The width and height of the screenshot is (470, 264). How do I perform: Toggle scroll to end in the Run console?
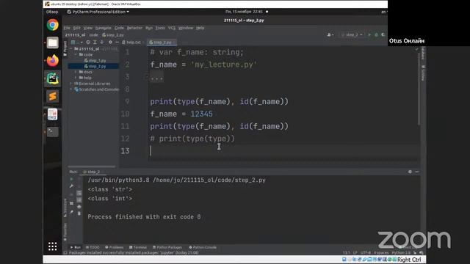pos(79,200)
